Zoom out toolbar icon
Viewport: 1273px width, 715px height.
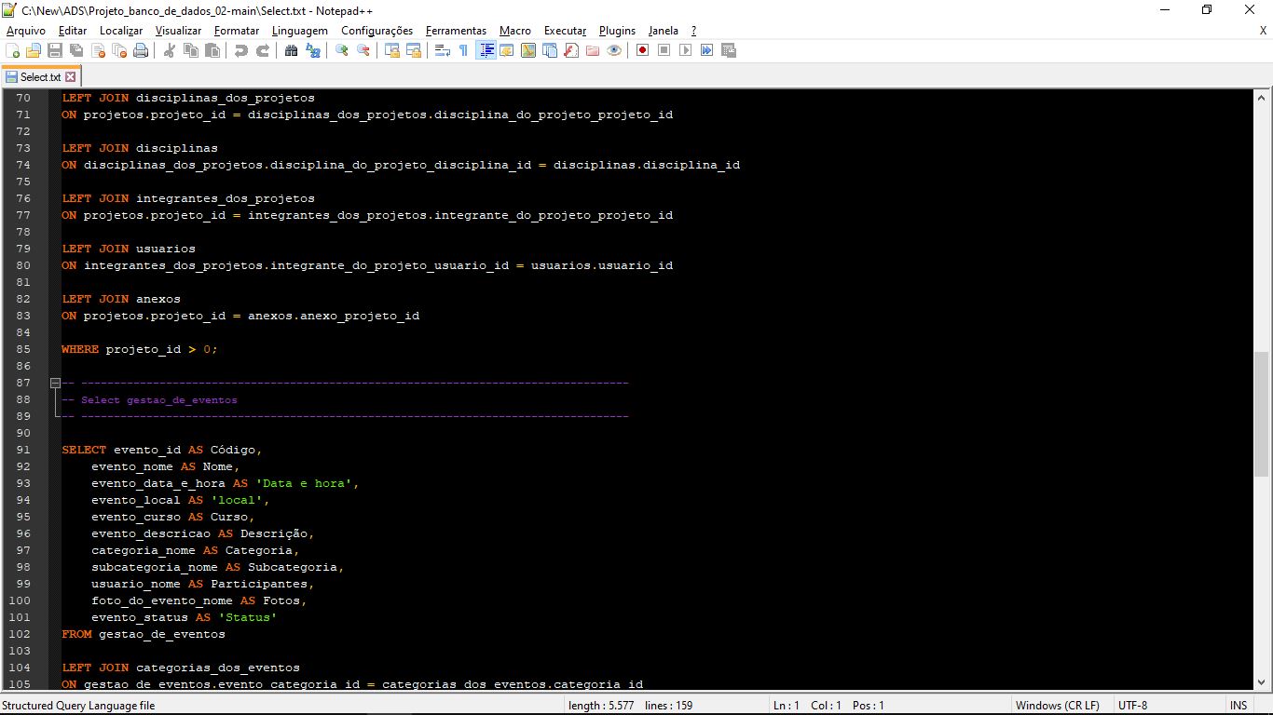[x=363, y=50]
